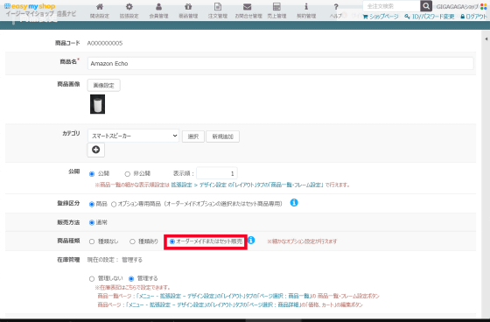
Task: Click the Amazon Echo product thumbnail
Action: 97,104
